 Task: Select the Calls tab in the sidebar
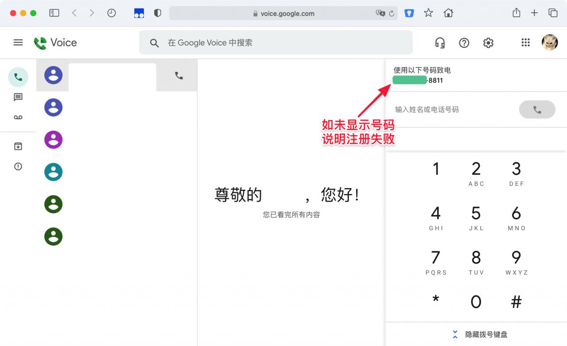(x=18, y=77)
